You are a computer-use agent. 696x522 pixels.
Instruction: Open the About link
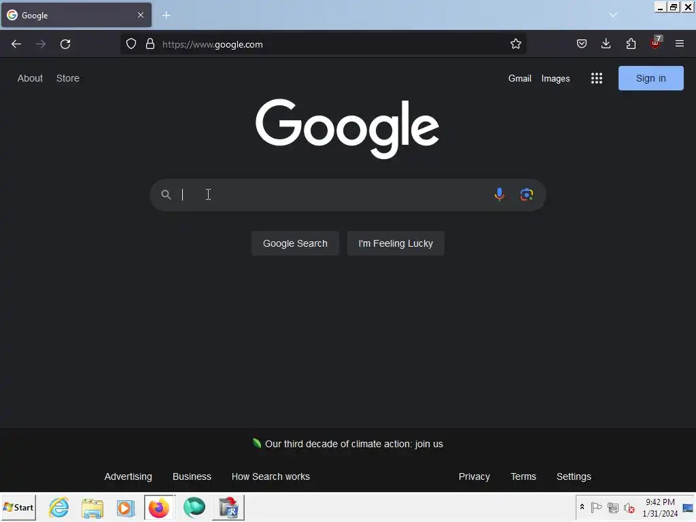point(30,78)
